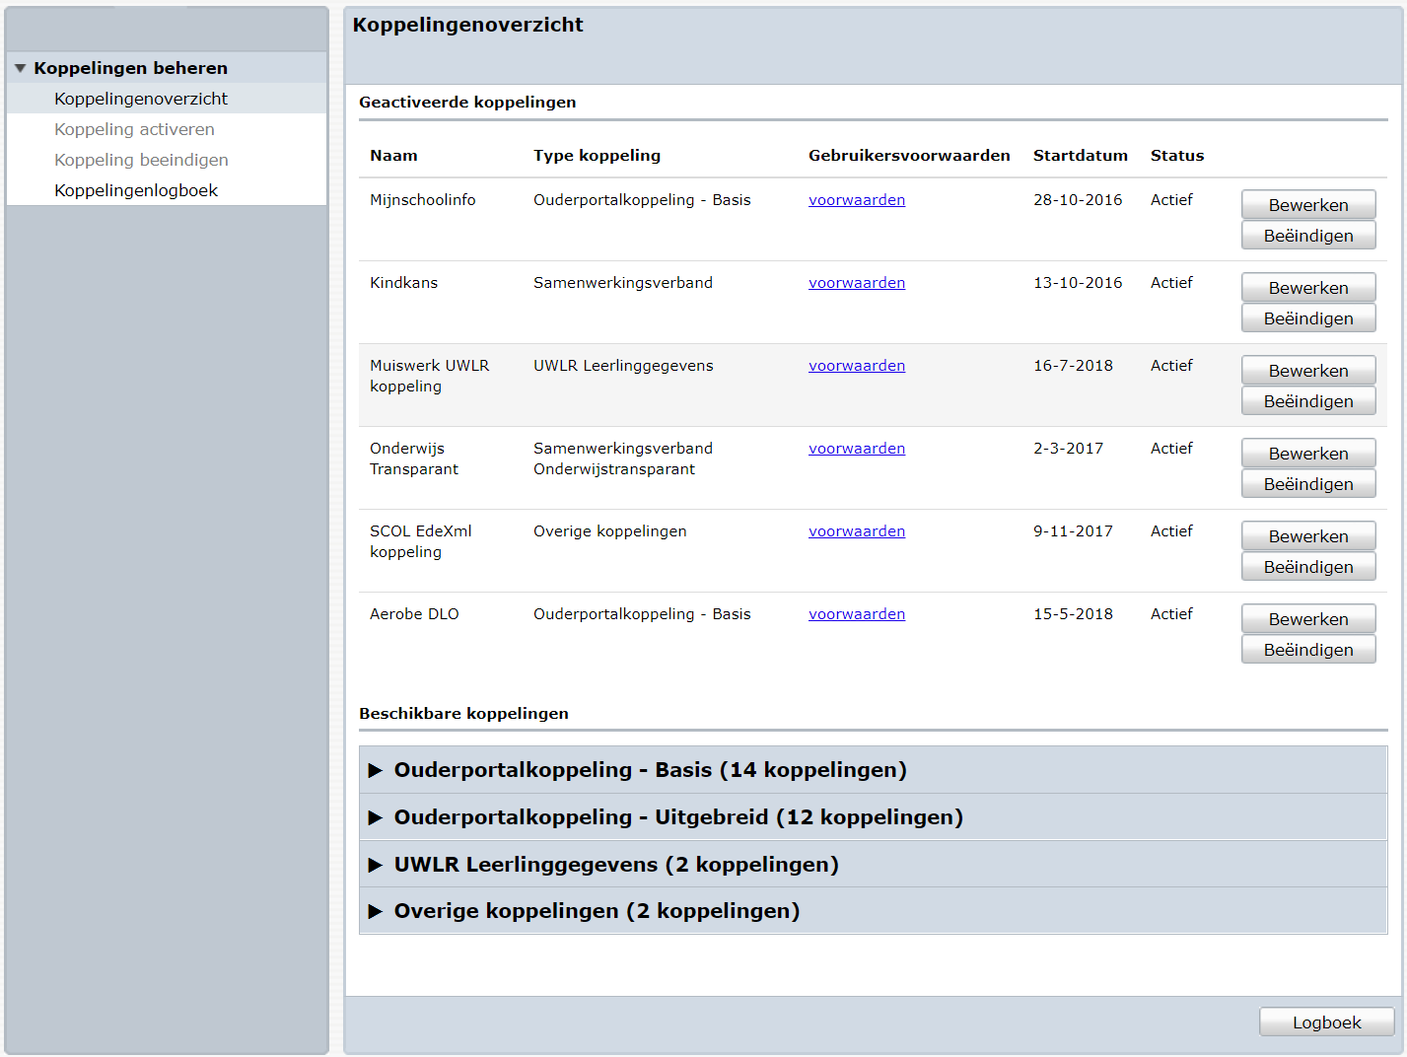This screenshot has height=1057, width=1407.
Task: Expand Ouderportalkoppeling - Basis (14 koppelingen)
Action: [873, 770]
